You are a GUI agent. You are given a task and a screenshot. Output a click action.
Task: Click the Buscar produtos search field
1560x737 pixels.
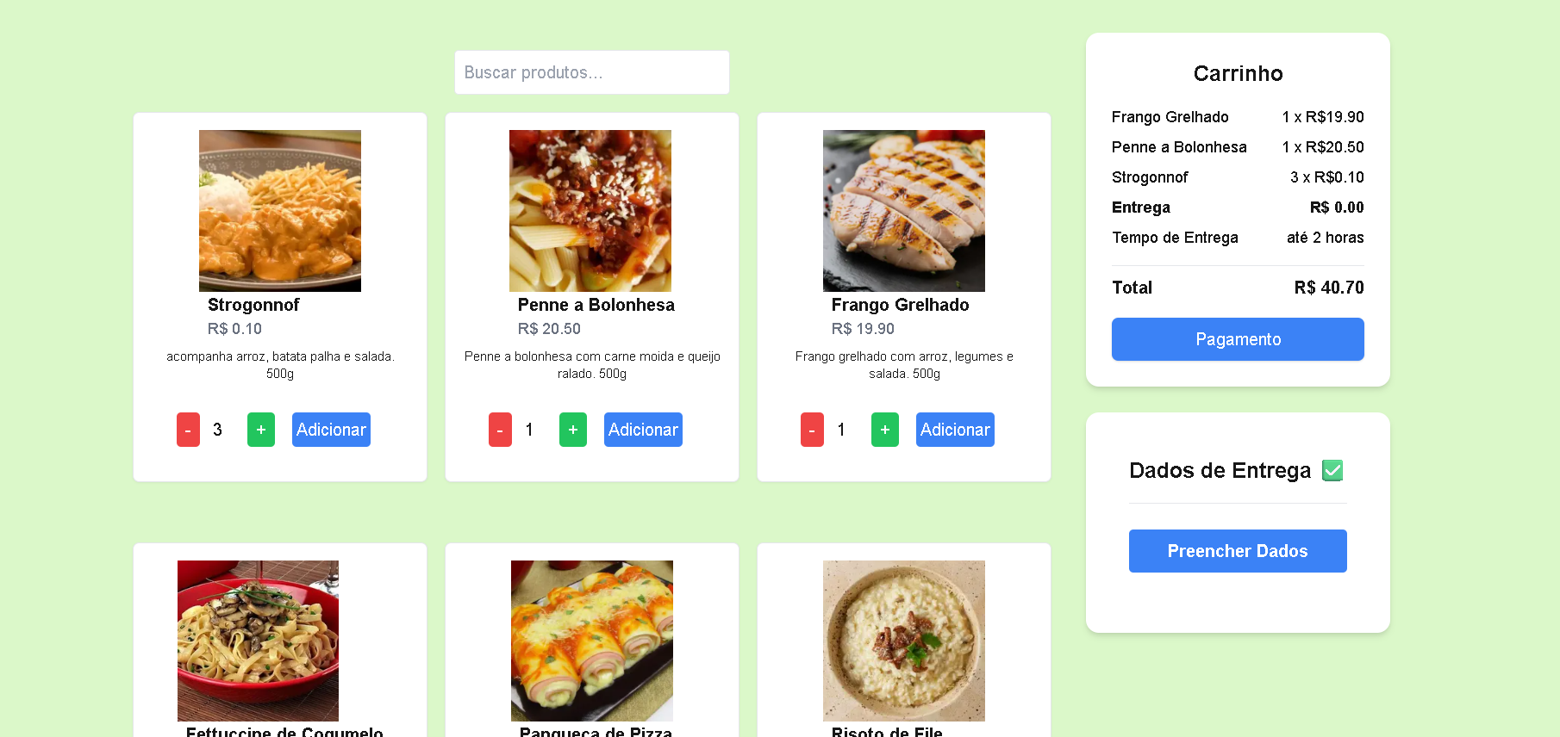click(x=591, y=72)
